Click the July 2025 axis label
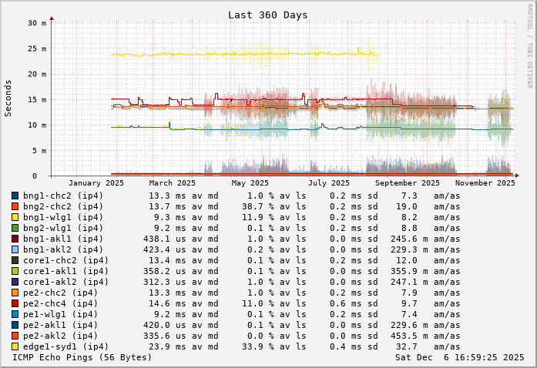Screen dimensions: 537x368 coord(328,183)
